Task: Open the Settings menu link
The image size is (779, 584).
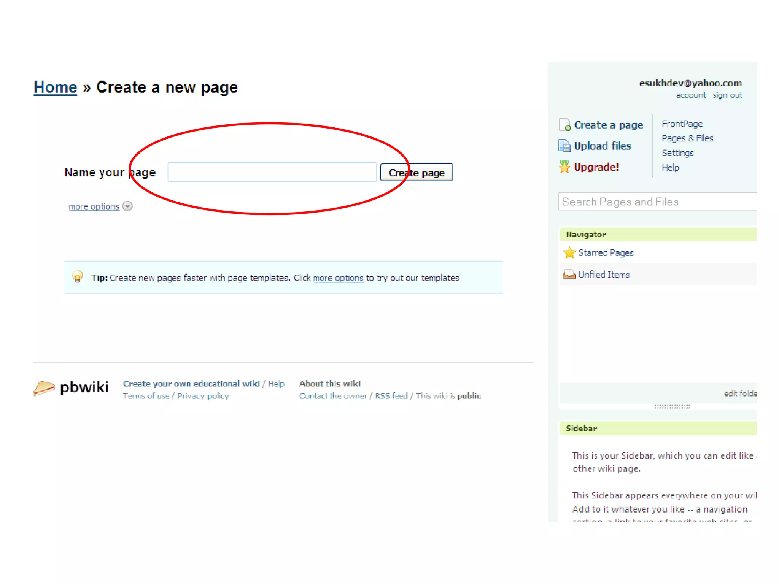Action: pos(677,153)
